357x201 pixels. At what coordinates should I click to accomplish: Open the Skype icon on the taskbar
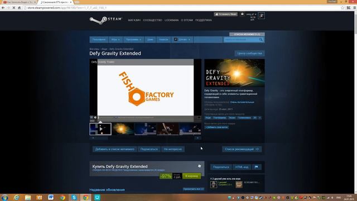pyautogui.click(x=74, y=197)
